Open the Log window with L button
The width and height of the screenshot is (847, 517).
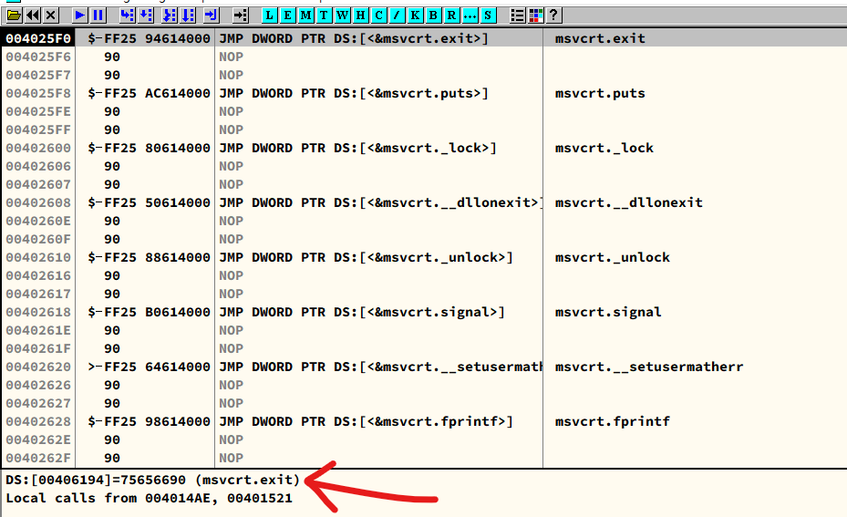[270, 16]
